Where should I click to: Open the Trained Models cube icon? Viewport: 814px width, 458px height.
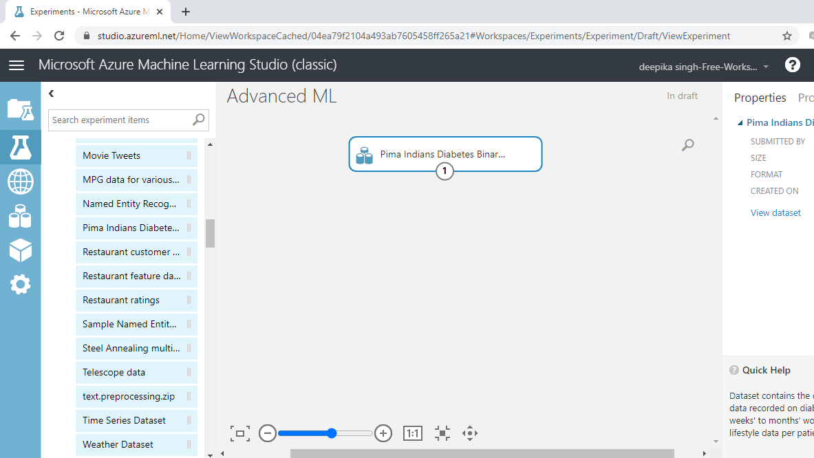pyautogui.click(x=20, y=250)
